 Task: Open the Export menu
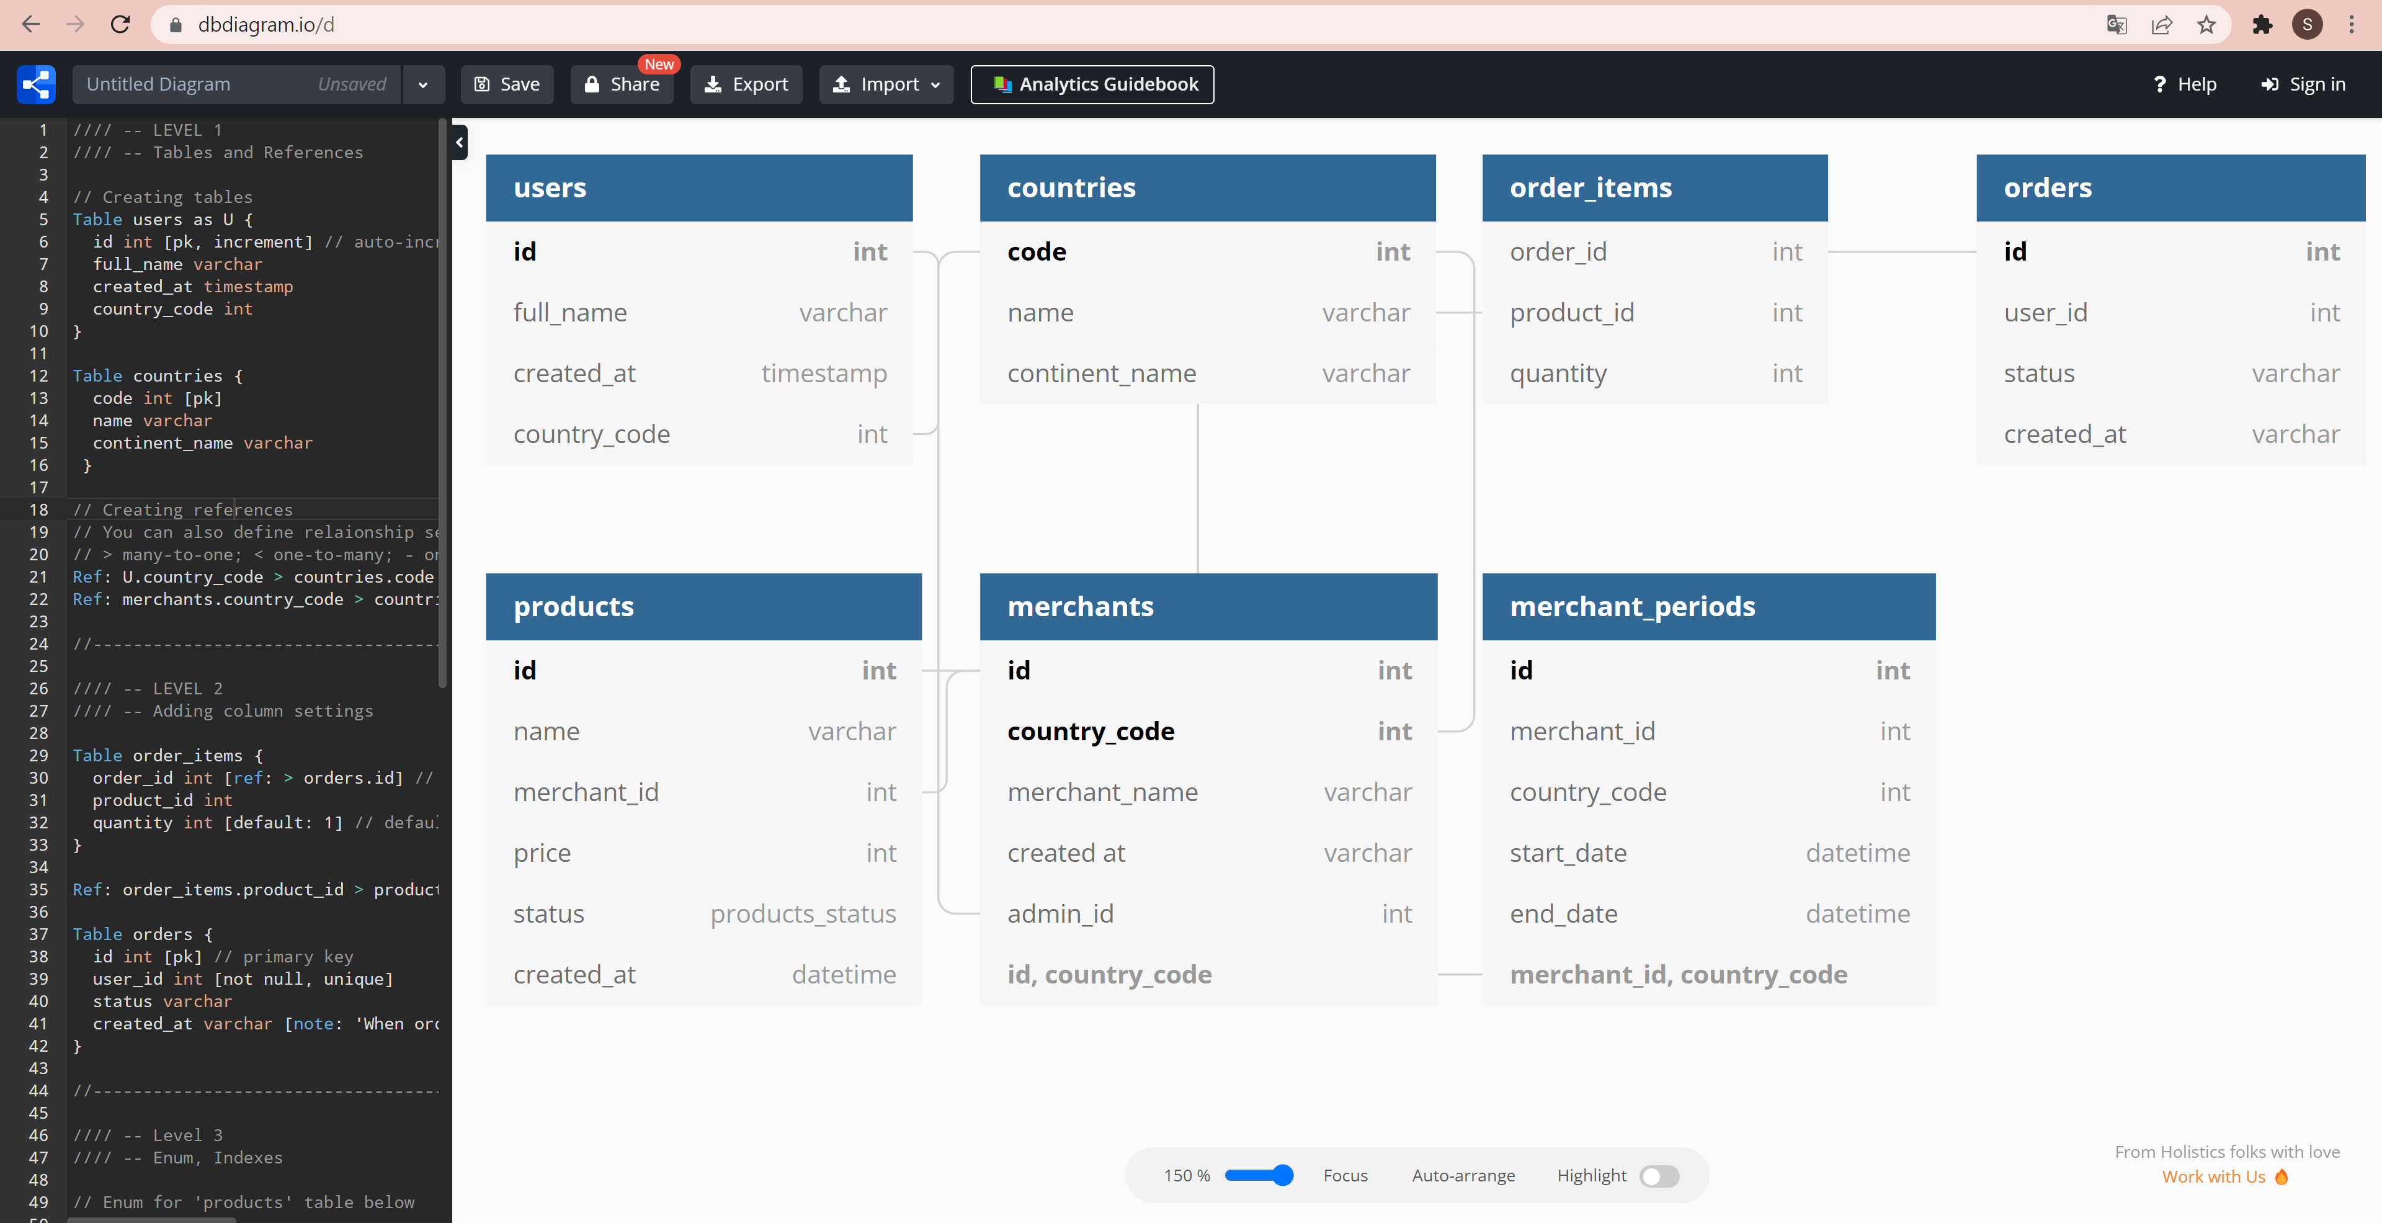[x=746, y=84]
